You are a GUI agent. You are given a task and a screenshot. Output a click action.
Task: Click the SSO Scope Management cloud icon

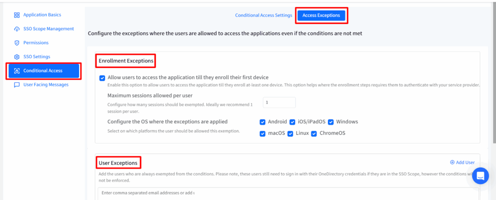point(17,29)
